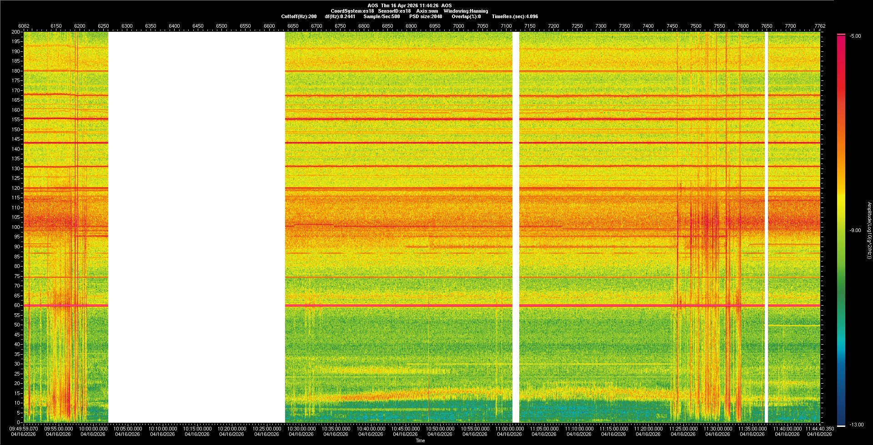Click inside the large white data gap
Viewport: 873px width, 445px height.
point(196,227)
